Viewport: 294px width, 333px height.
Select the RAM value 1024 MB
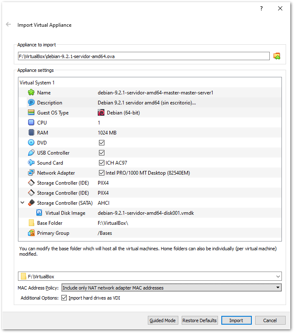pos(107,133)
